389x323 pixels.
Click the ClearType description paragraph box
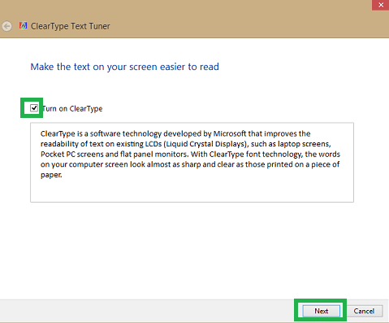(x=192, y=162)
